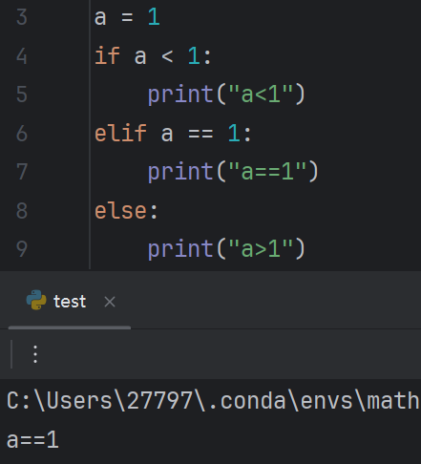Viewport: 421px width, 464px height.
Task: Click line number 4 in gutter
Action: click(x=22, y=56)
